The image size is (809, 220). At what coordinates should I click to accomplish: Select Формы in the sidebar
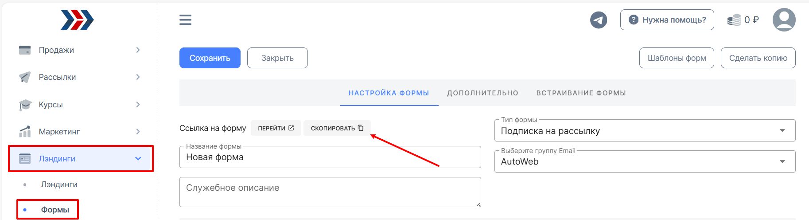[55, 210]
